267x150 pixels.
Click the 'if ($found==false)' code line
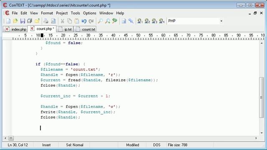(60, 64)
